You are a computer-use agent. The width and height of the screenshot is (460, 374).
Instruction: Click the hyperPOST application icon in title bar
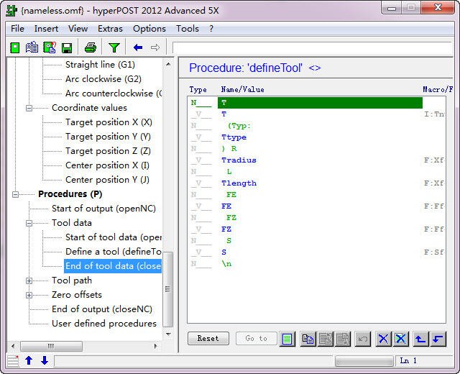[11, 11]
